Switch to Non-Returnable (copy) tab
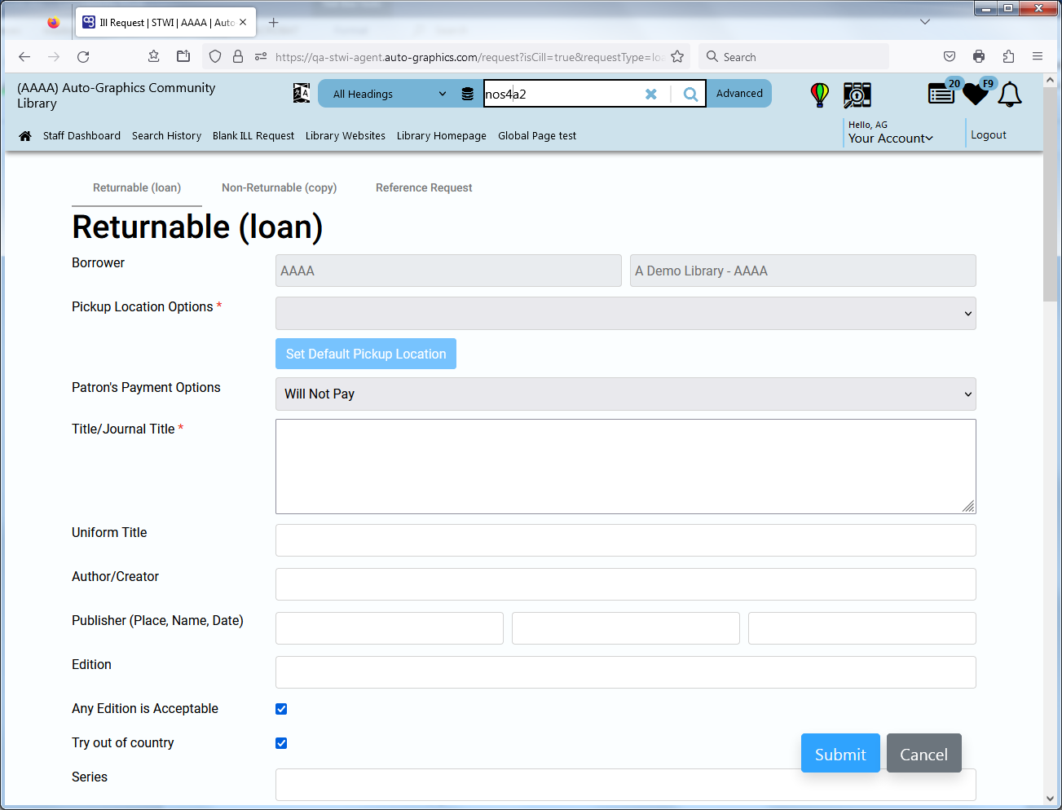 [x=280, y=188]
